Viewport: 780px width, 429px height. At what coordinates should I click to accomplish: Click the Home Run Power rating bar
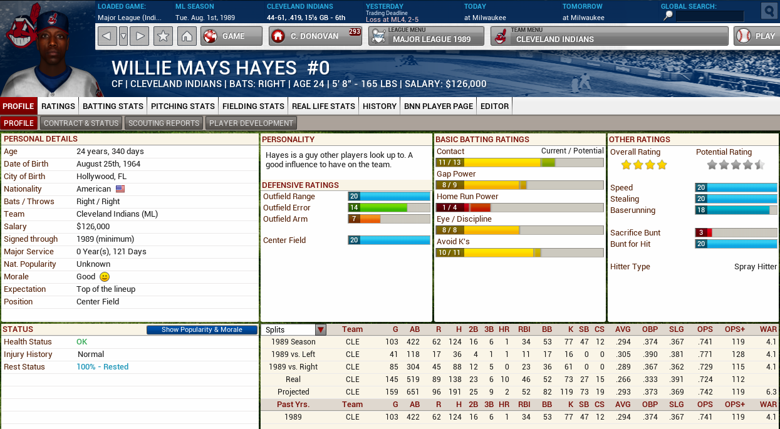[x=519, y=207]
